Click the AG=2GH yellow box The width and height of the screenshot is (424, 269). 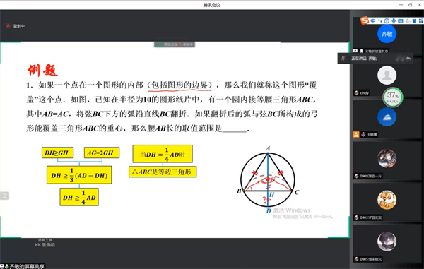(101, 153)
